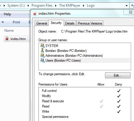Click the Edit... permissions button

[118, 75]
